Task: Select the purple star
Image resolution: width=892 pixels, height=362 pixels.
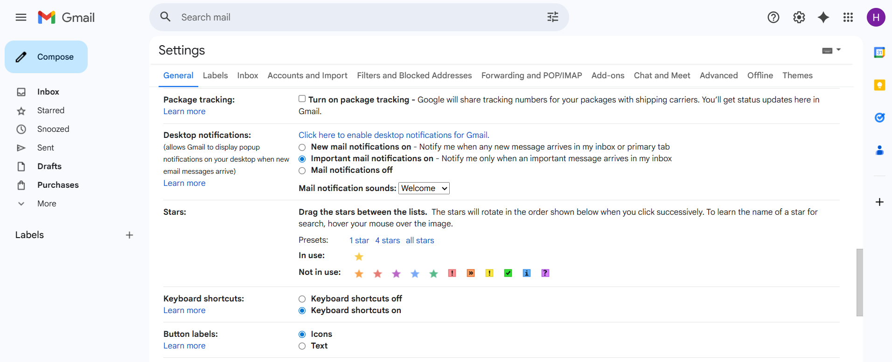Action: point(396,273)
